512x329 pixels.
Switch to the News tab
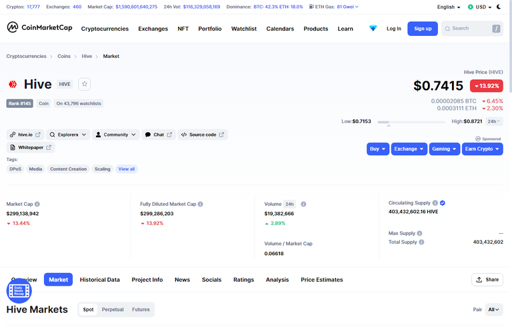tap(182, 280)
